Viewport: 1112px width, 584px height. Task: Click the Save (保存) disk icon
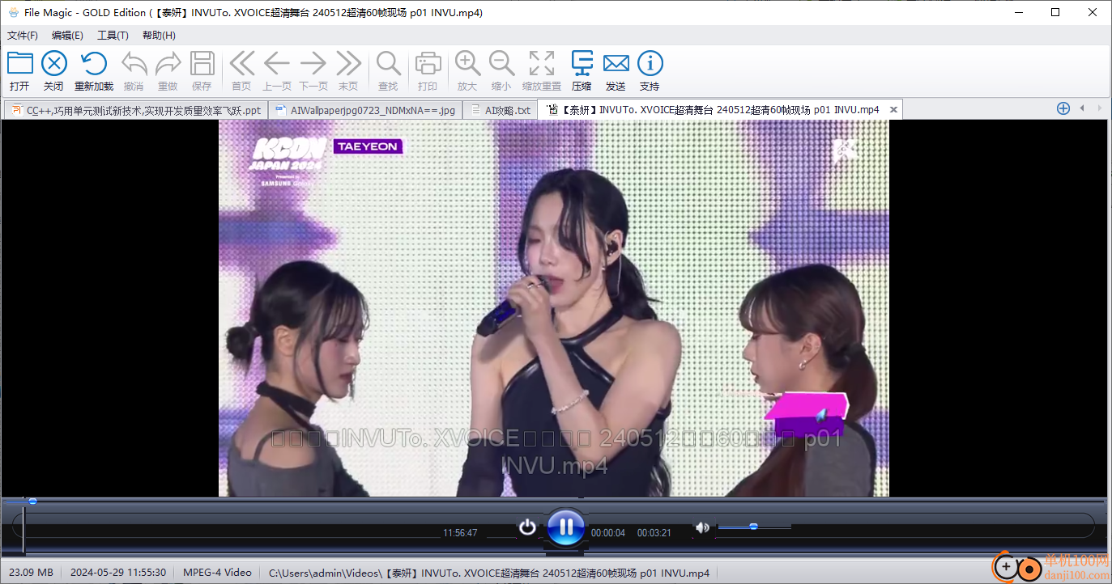pos(202,64)
